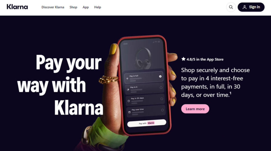
Task: Click the pie icon beside Pay in 4
Action: click(128, 90)
